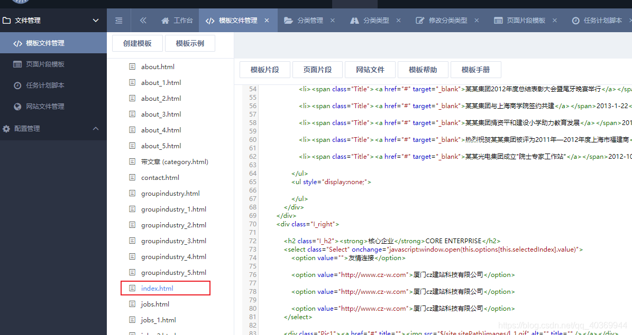Switch to the 修改分类类型 tab
Viewport: 632px width, 335px height.
[448, 21]
